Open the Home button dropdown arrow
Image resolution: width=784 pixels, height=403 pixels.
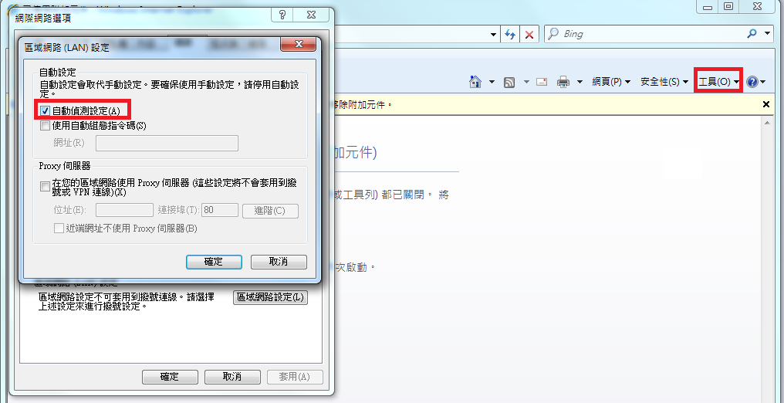click(x=492, y=82)
